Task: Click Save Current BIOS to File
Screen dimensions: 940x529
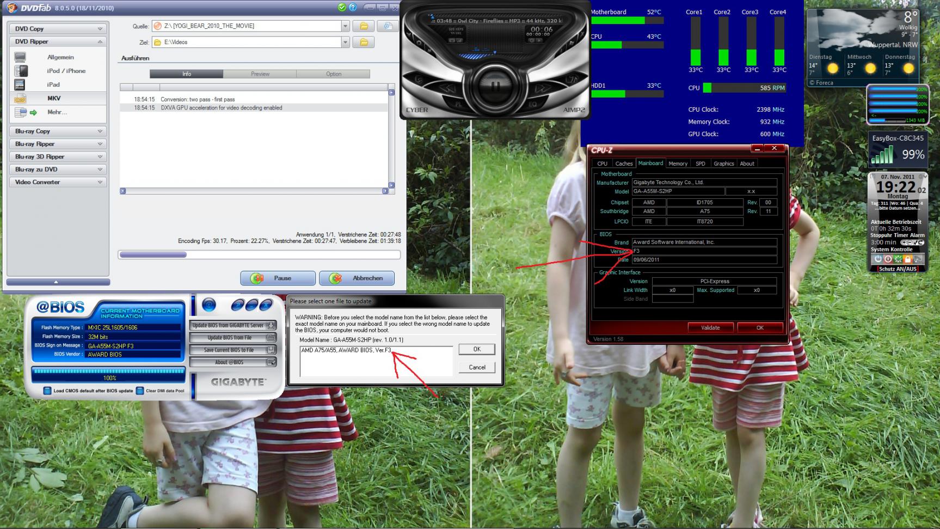Action: click(x=233, y=350)
